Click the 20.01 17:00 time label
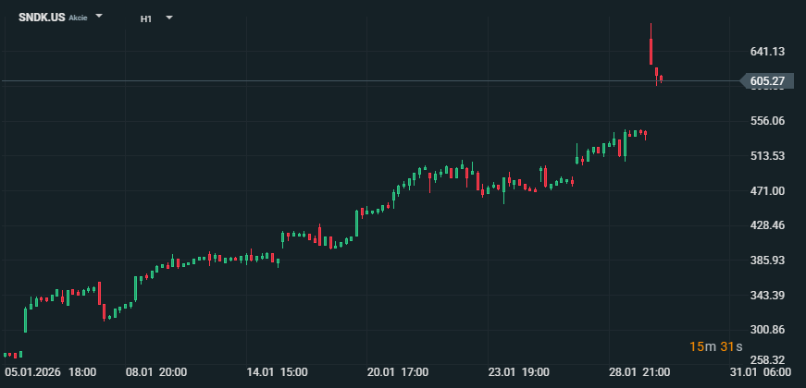806x388 pixels. [398, 372]
